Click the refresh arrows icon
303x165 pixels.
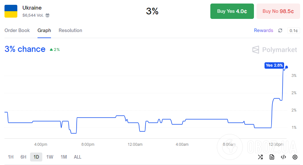pyautogui.click(x=280, y=30)
